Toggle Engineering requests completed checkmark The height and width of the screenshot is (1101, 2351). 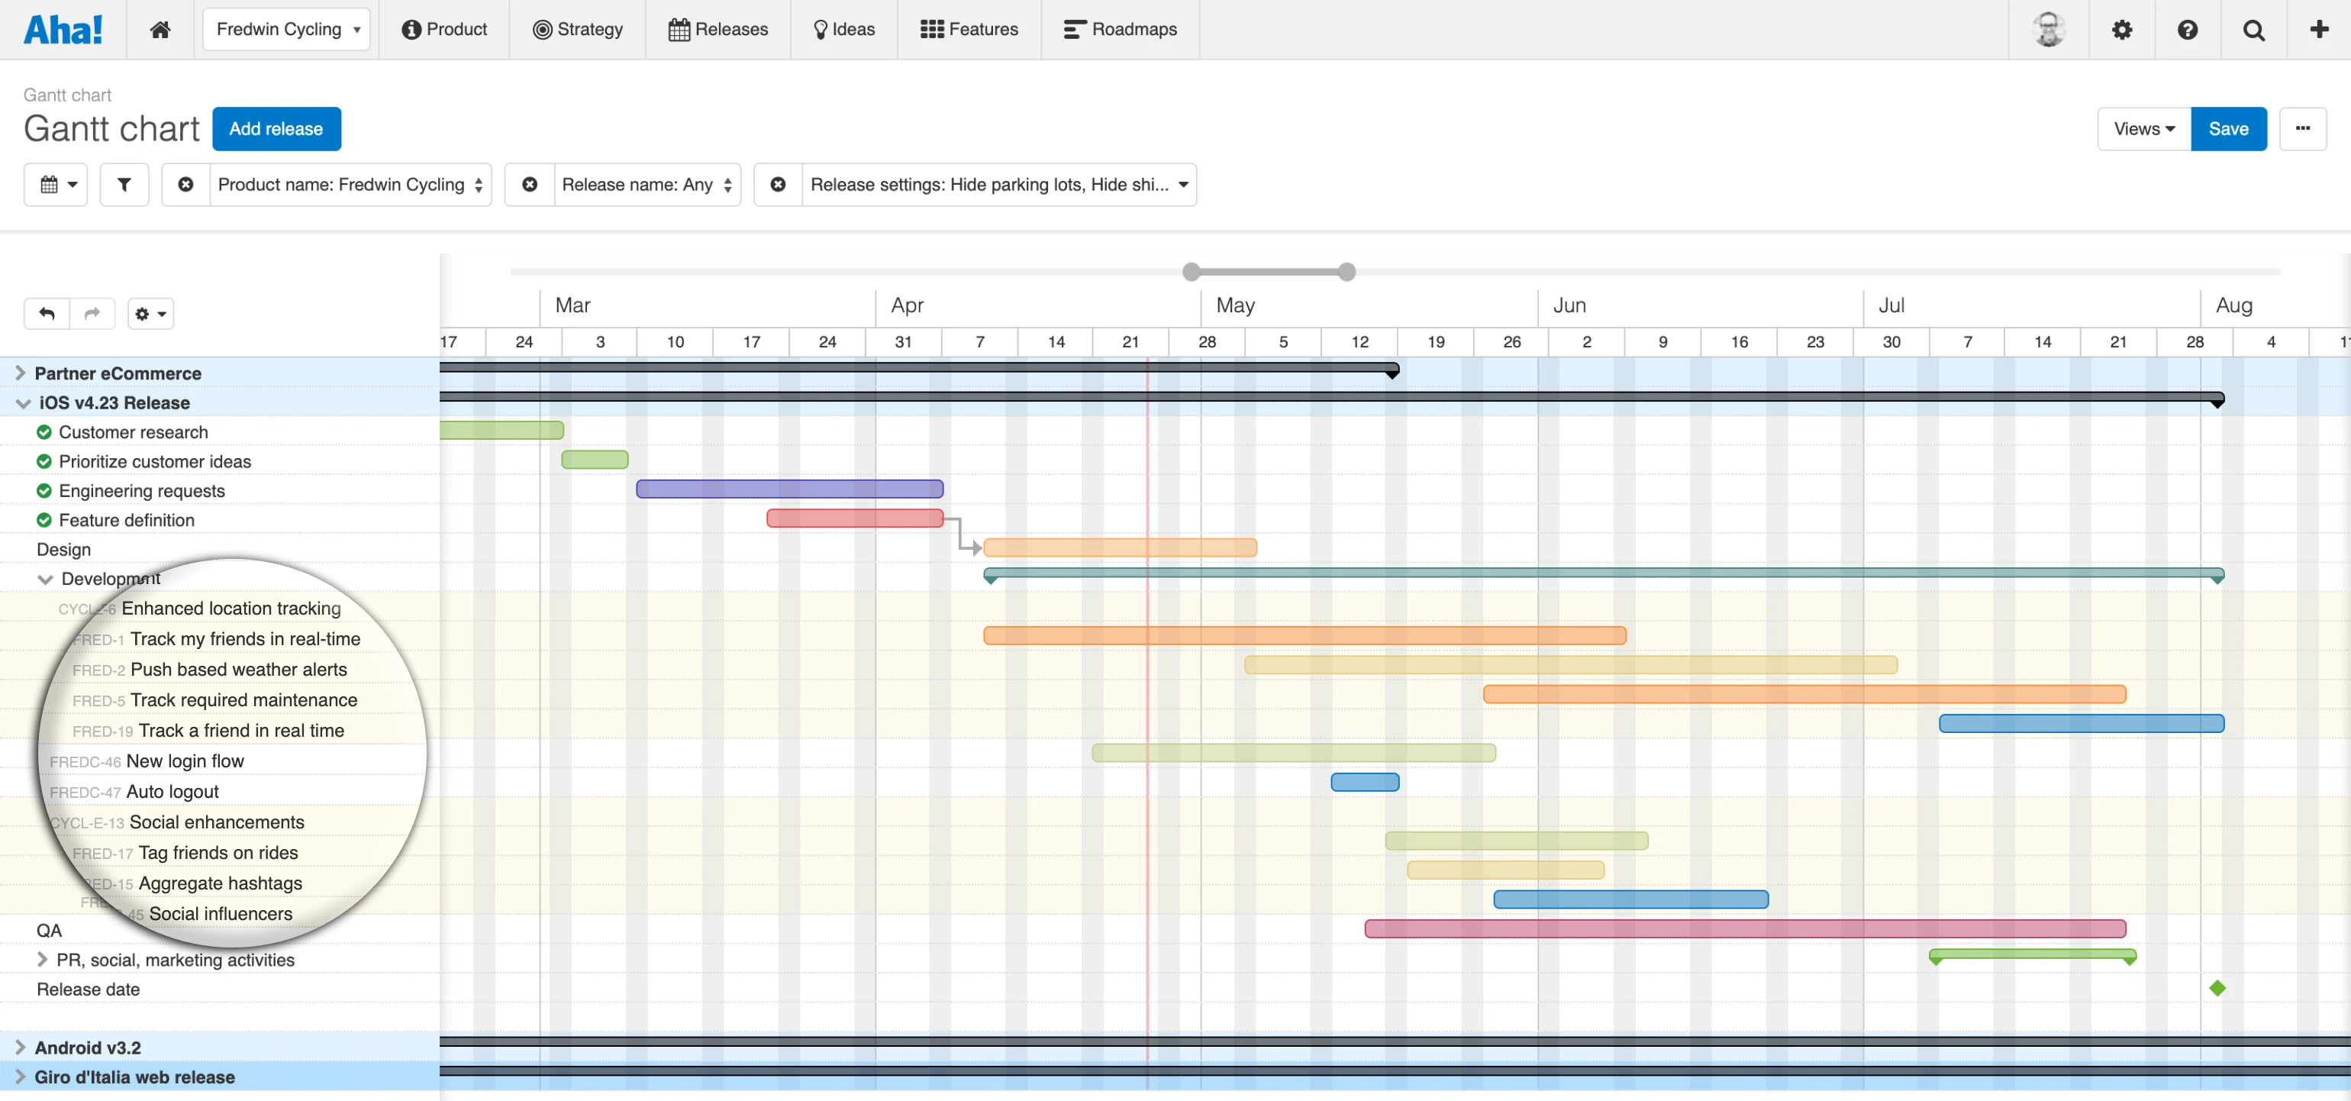(44, 490)
